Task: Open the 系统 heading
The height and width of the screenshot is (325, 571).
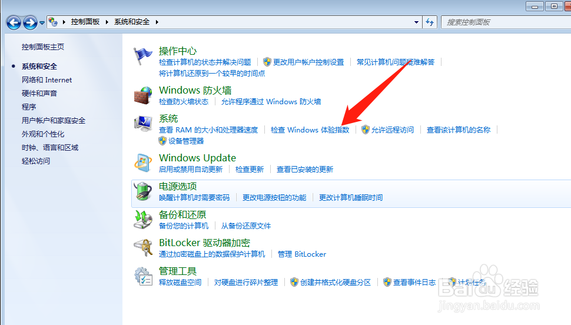Action: pyautogui.click(x=168, y=119)
